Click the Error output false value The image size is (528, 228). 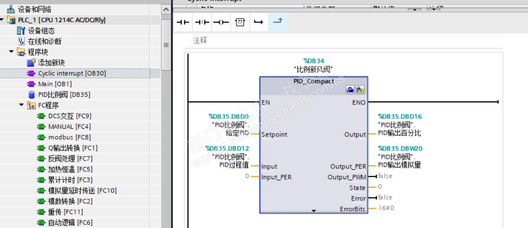click(x=385, y=197)
